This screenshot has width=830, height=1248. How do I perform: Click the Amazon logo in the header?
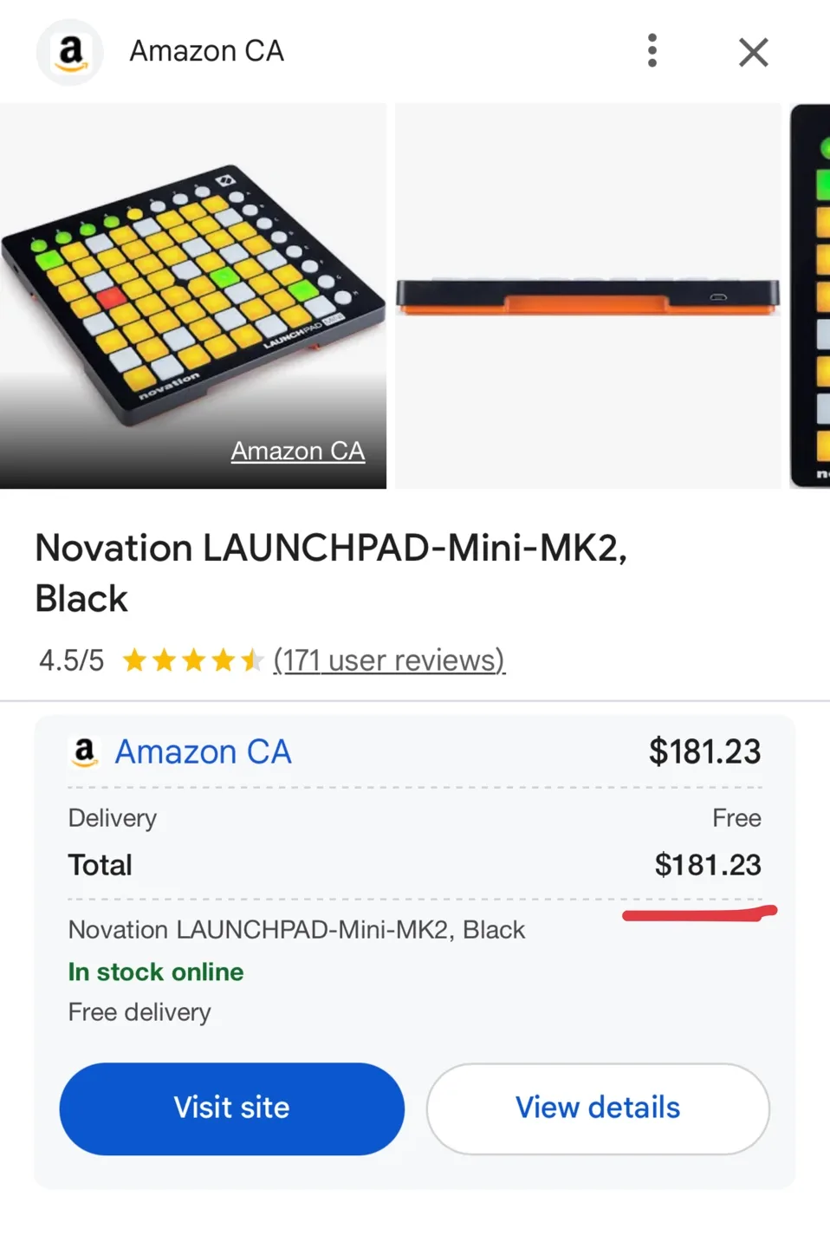[69, 51]
